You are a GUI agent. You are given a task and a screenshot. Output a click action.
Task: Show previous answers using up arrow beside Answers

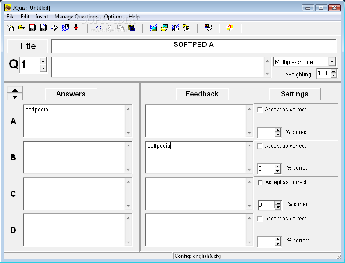[x=15, y=90]
